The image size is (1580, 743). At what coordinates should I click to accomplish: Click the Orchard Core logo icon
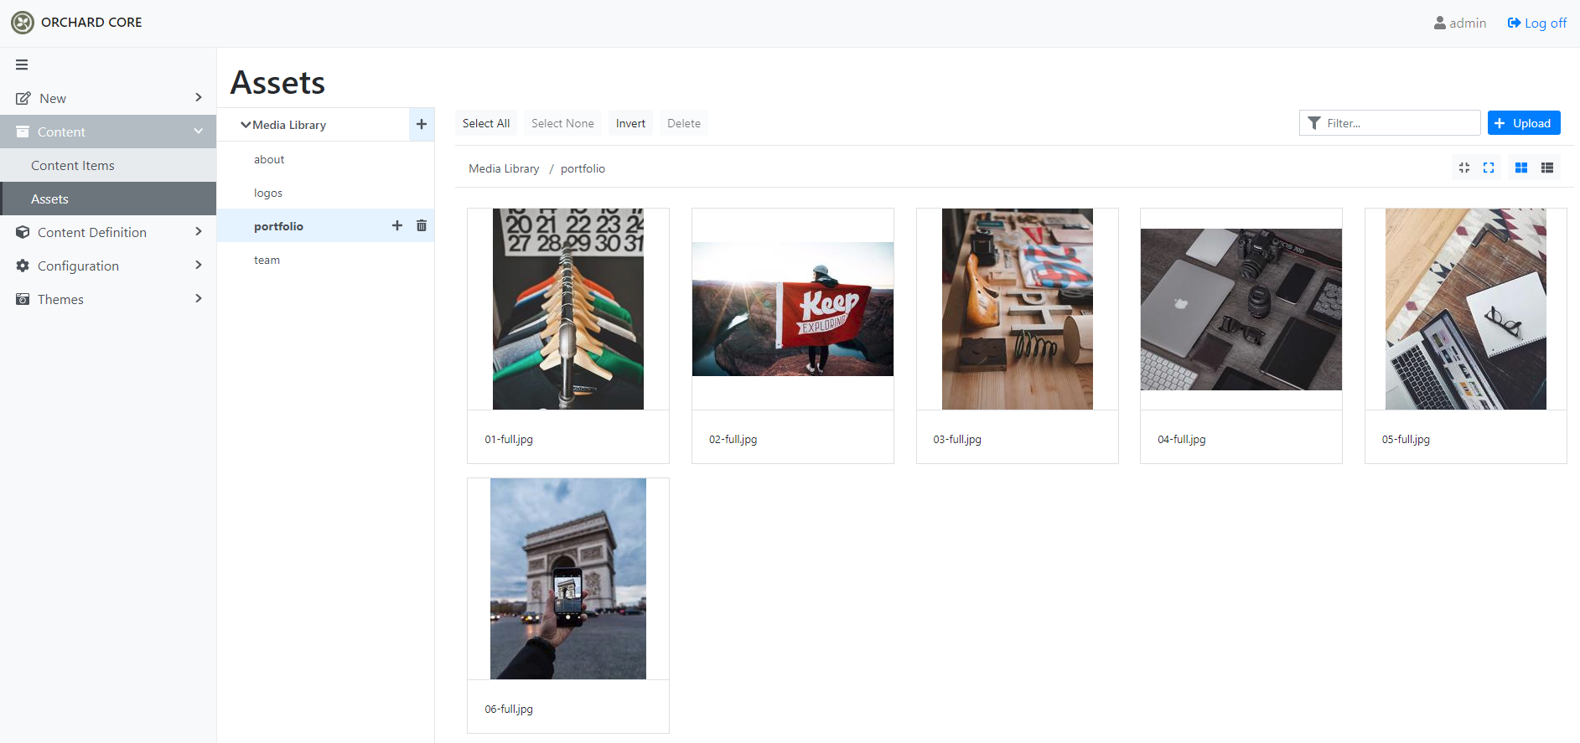23,23
